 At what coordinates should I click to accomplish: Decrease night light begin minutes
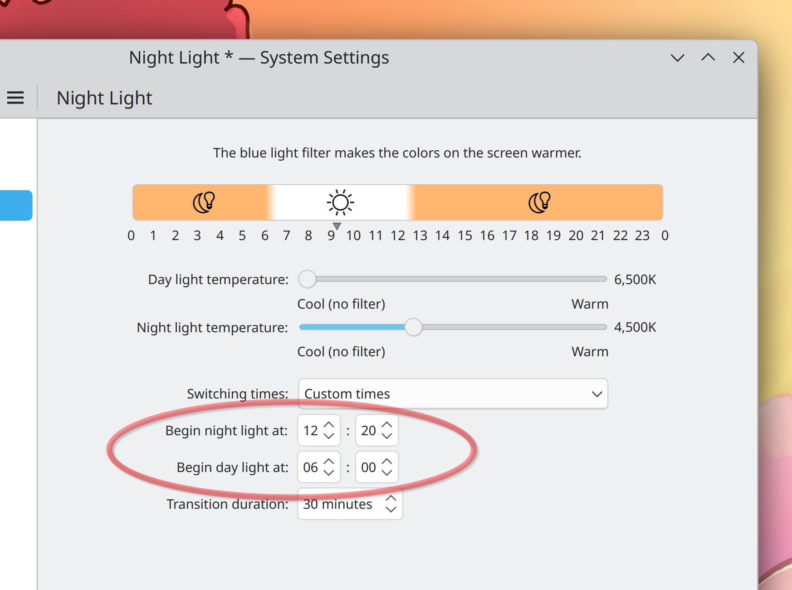[387, 436]
